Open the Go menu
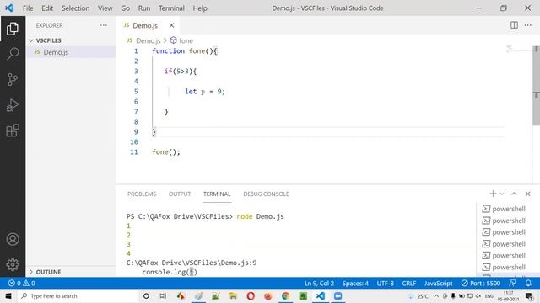Screen dimensions: 540x303 126,8
